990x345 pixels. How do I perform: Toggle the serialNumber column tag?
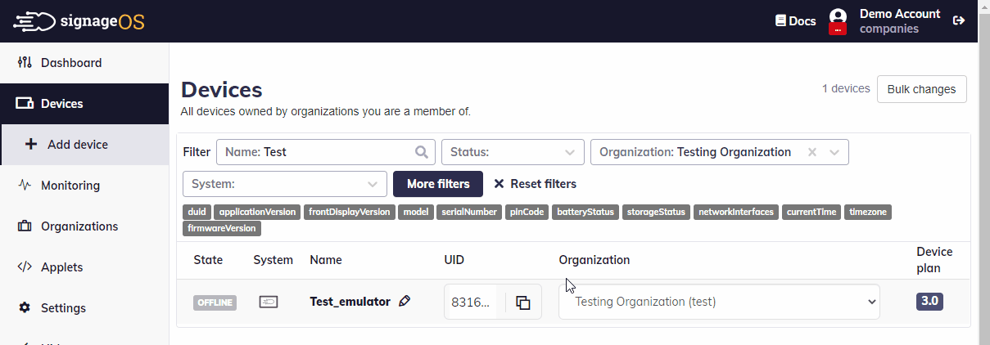(x=469, y=213)
